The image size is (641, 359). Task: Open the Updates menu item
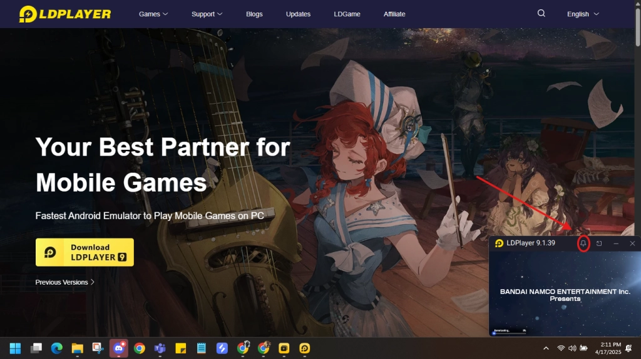point(298,14)
